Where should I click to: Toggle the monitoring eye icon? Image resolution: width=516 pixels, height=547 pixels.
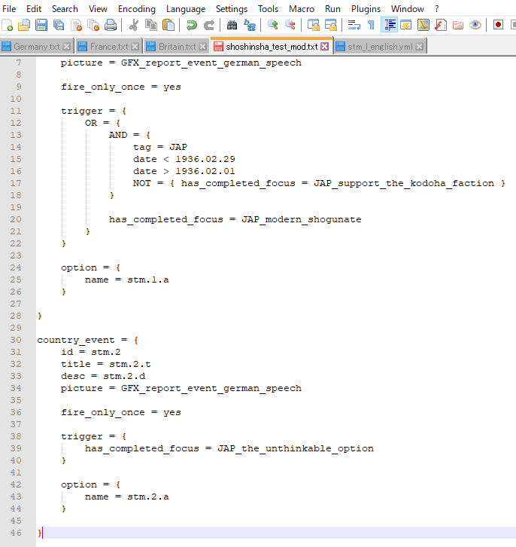(475, 25)
